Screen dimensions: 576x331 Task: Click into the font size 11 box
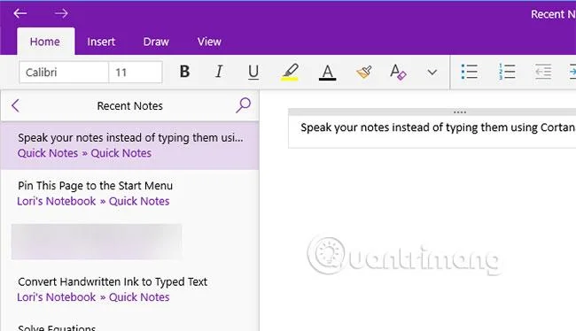(x=136, y=73)
